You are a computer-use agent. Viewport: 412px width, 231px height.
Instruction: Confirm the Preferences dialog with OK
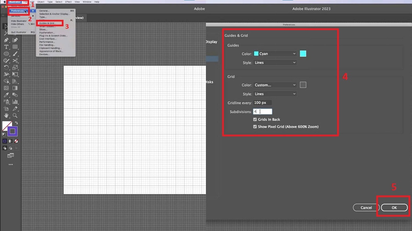(x=394, y=208)
